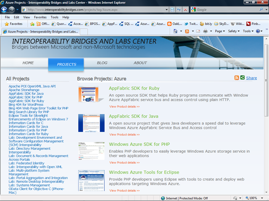Image resolution: width=269 pixels, height=201 pixels.
Task: Open the Page dropdown menu
Action: click(220, 31)
